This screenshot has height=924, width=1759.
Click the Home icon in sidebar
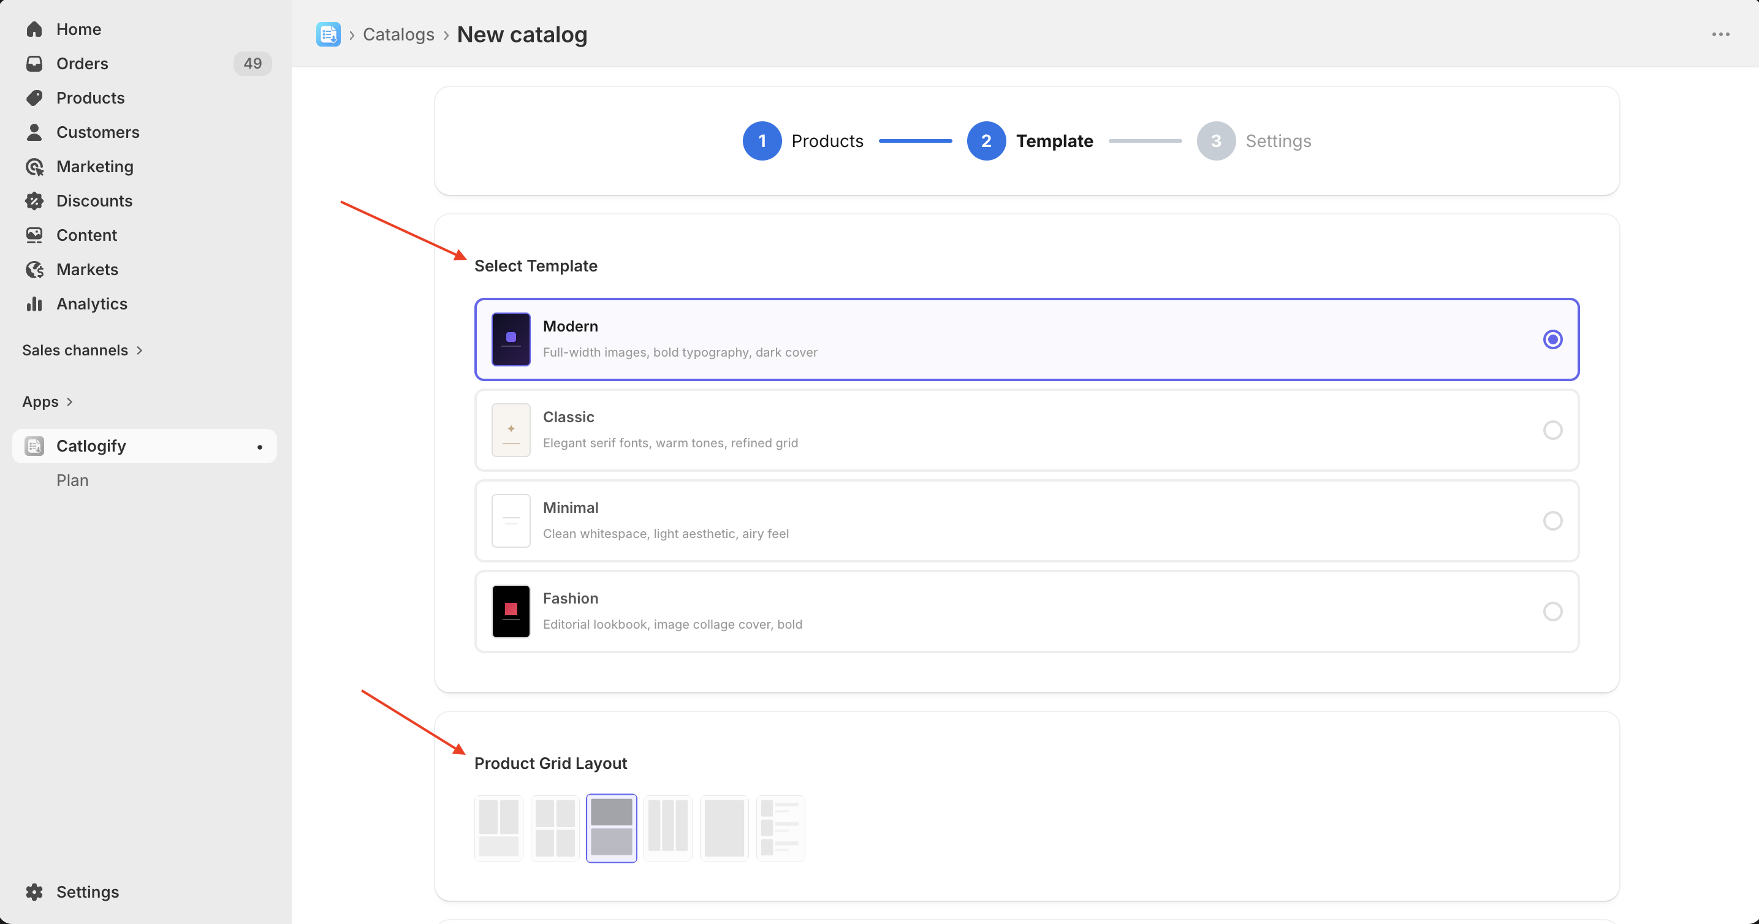click(x=34, y=29)
